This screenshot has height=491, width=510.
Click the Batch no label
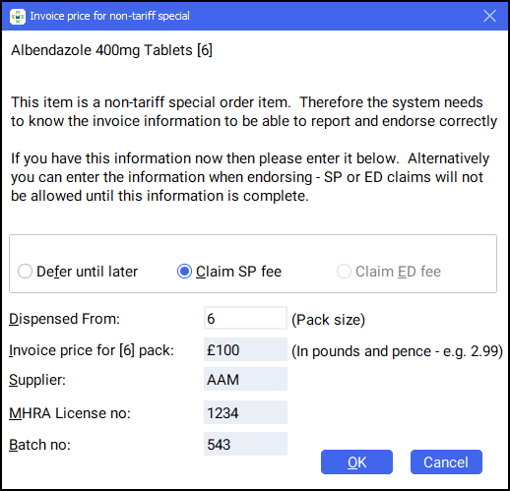[39, 445]
